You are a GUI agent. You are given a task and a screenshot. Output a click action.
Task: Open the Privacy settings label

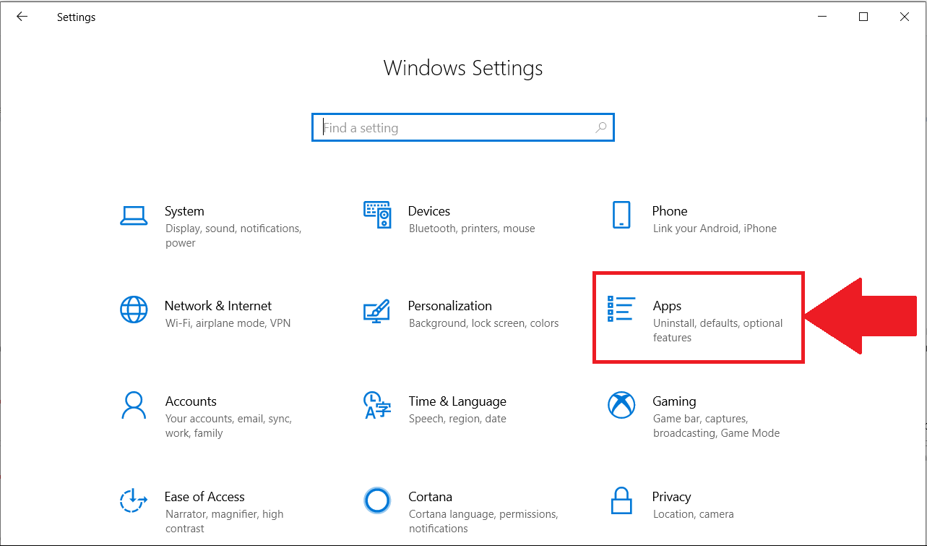click(672, 497)
